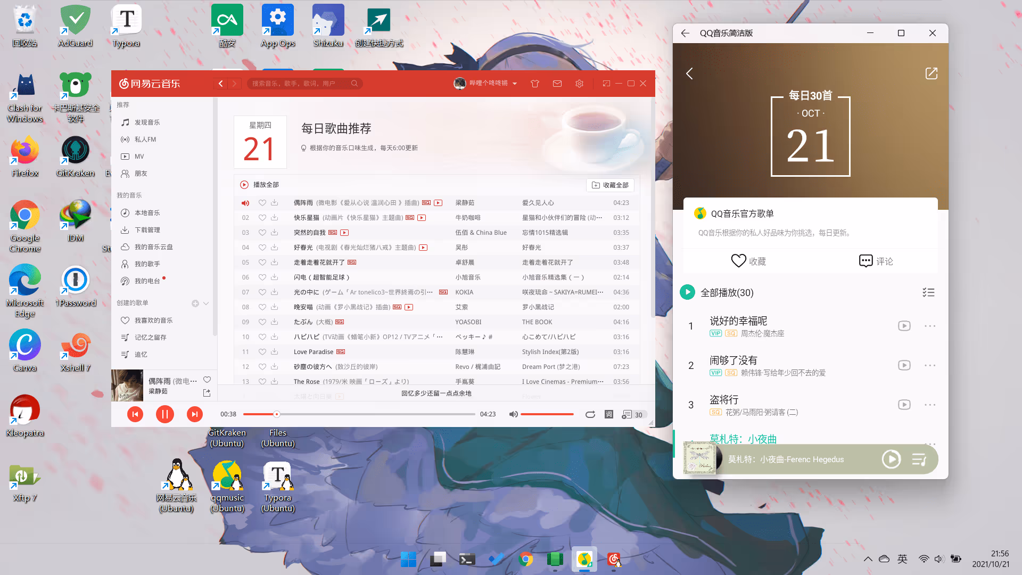Open the now-playing album cover thumbnail
Screen dimensions: 1022x575
click(x=127, y=385)
